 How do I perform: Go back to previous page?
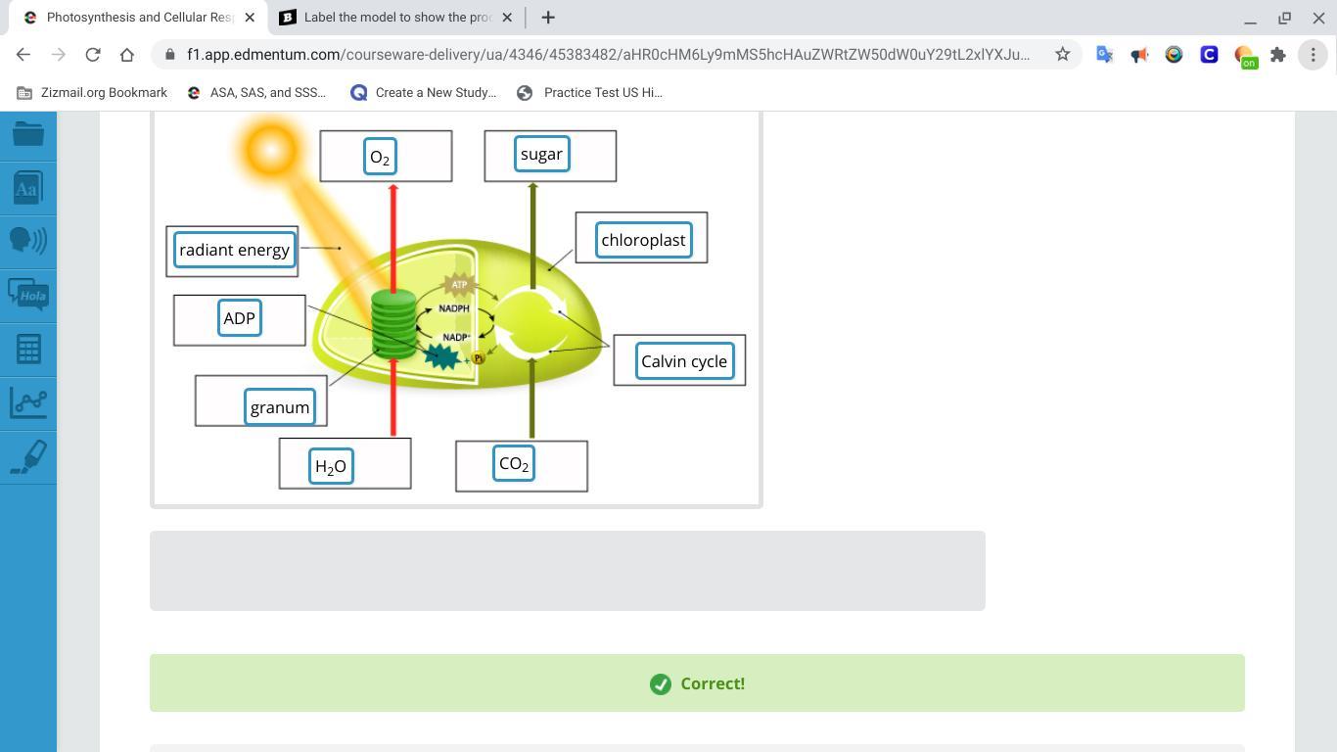point(23,55)
